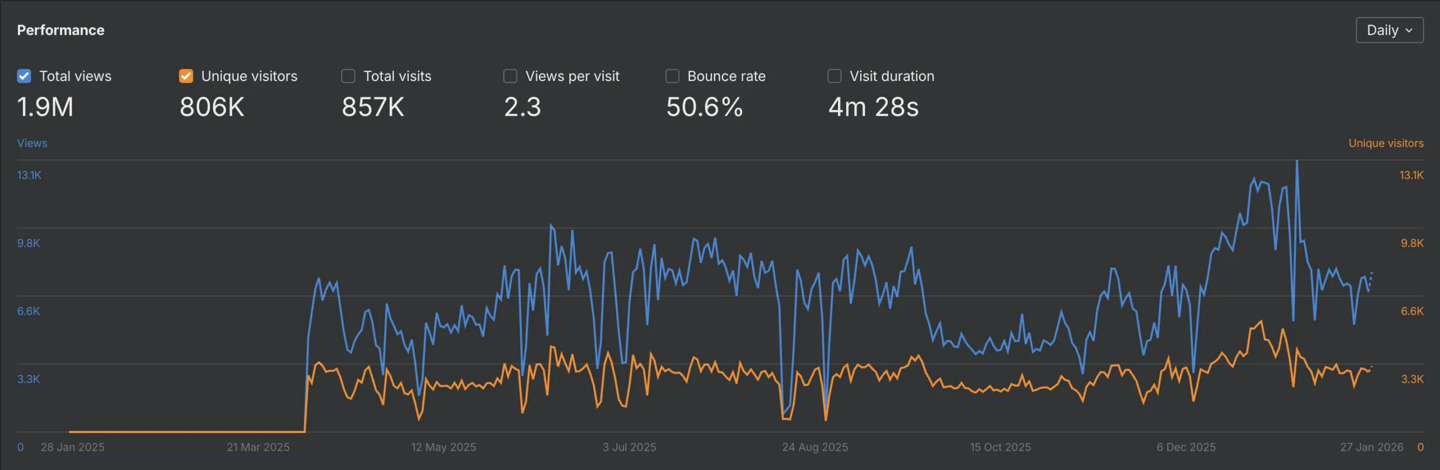Select the 24 Aug 2025 axis date
This screenshot has width=1440, height=470.
tap(814, 447)
